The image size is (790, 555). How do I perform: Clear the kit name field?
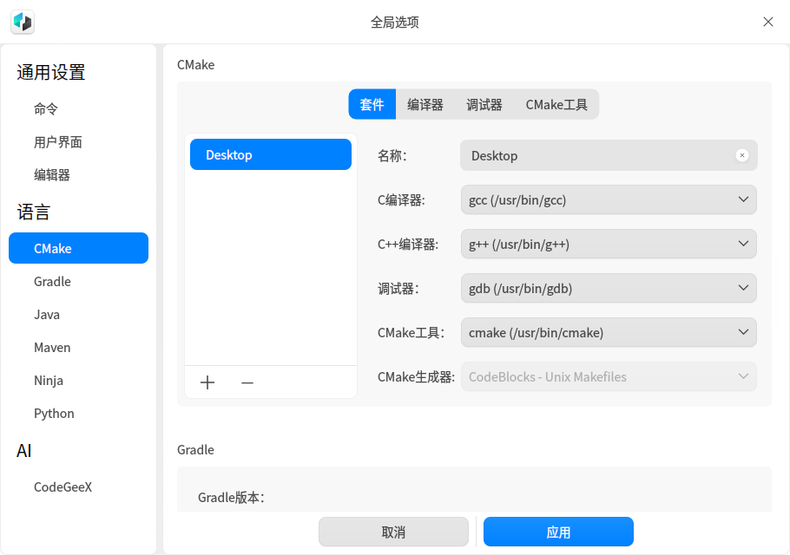pyautogui.click(x=741, y=155)
